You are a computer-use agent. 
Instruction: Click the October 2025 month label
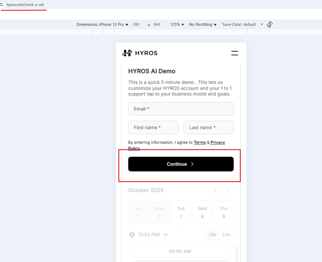click(146, 190)
